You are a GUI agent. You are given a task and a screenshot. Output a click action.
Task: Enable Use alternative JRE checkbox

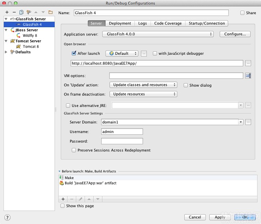[x=68, y=106]
